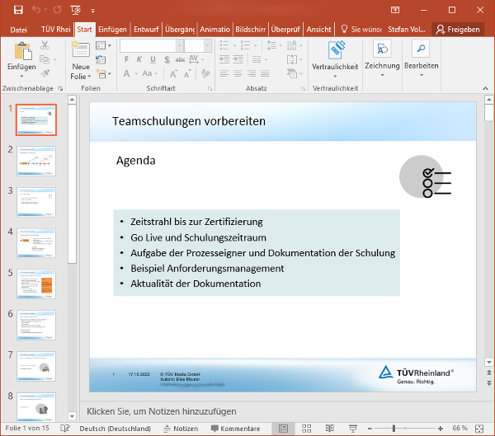Viewport: 495px width, 436px height.
Task: Click the Bearbeiten search icon
Action: point(421,49)
